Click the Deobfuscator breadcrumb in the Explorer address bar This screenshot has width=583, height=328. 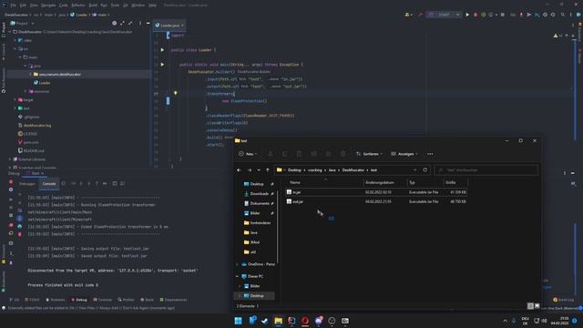pos(353,170)
